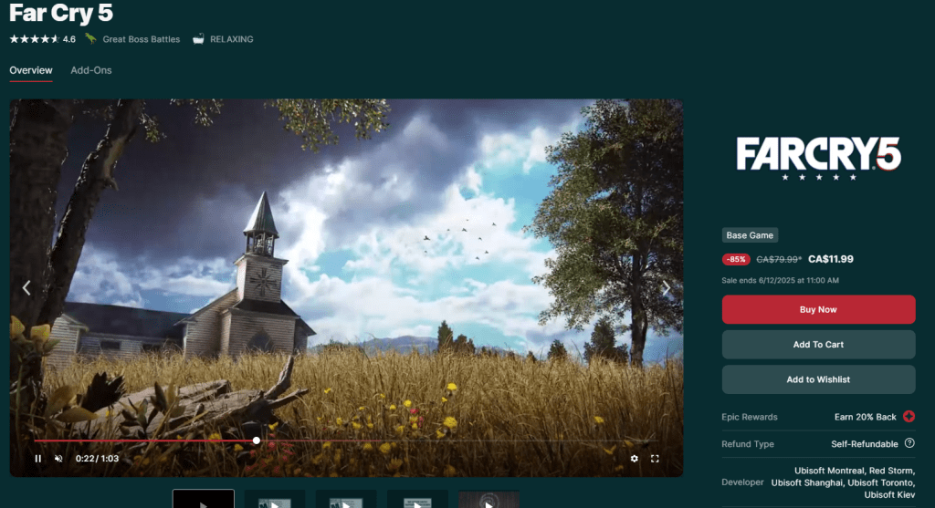Add Far Cry 5 to Wishlist

coord(818,379)
